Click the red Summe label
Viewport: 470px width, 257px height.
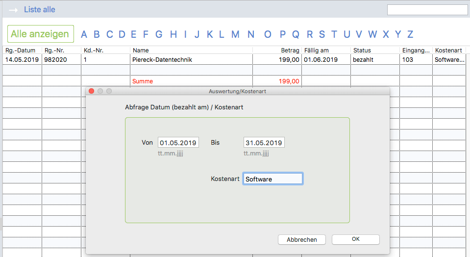[x=143, y=81]
